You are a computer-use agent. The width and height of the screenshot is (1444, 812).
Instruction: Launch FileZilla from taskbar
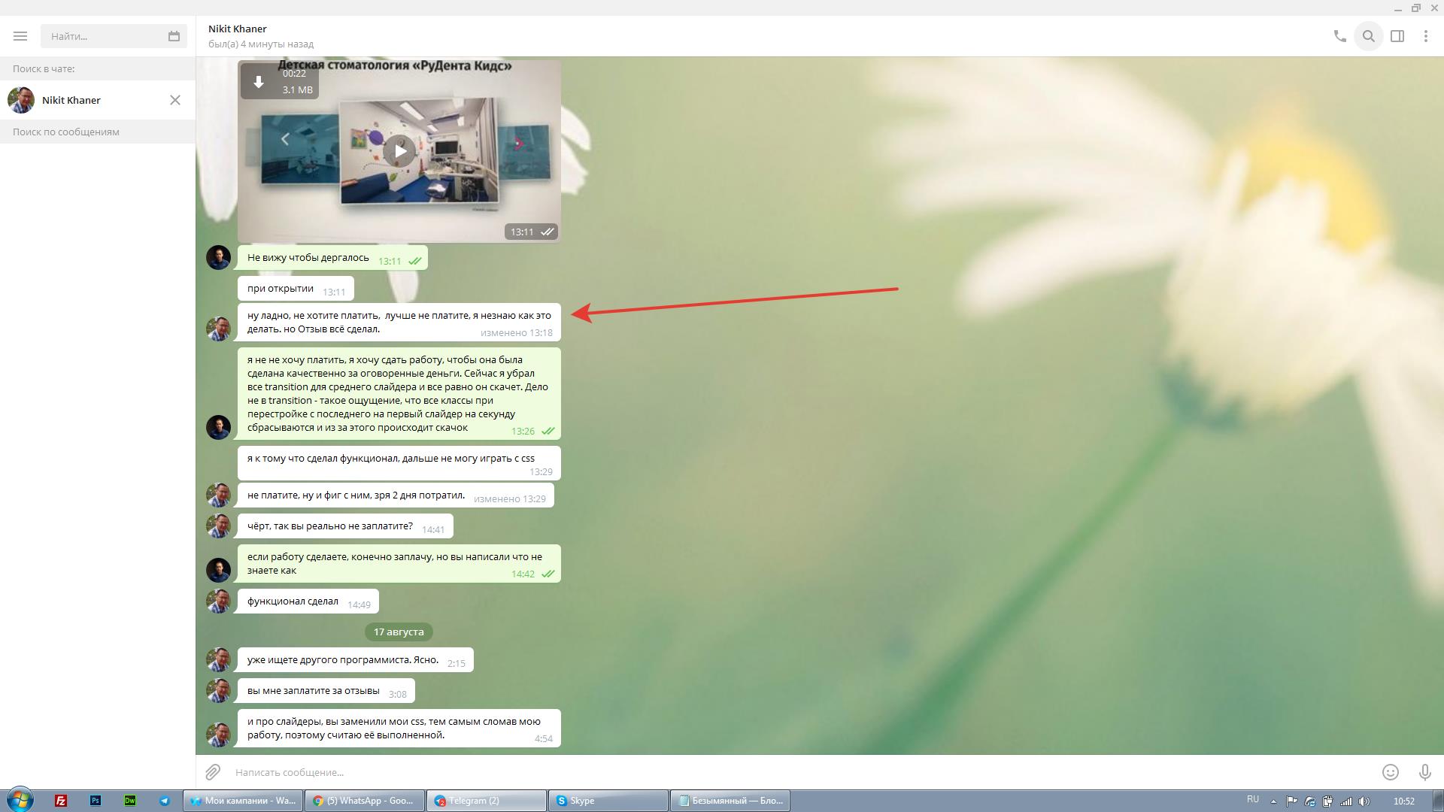61,801
